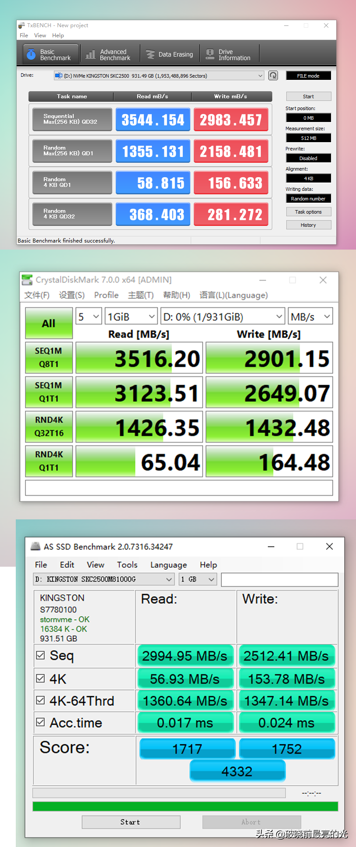Select the Data Erasing icon

tap(150, 54)
